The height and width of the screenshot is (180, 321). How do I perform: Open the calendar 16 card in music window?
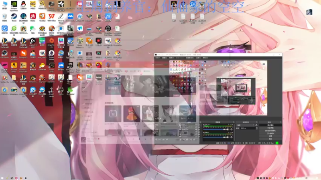(113, 114)
